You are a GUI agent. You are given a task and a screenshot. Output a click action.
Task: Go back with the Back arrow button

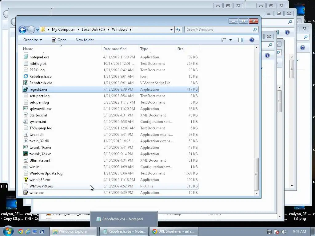[x=22, y=30]
